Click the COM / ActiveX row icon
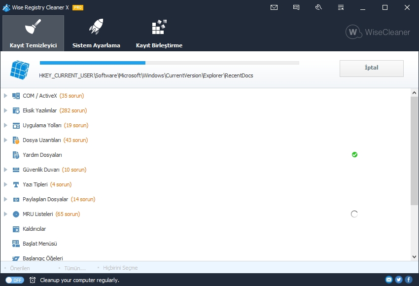Image resolution: width=419 pixels, height=286 pixels. [16, 96]
